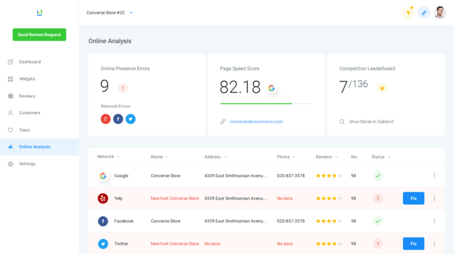Click the Facebook network error icon
The height and width of the screenshot is (254, 454).
[x=118, y=119]
